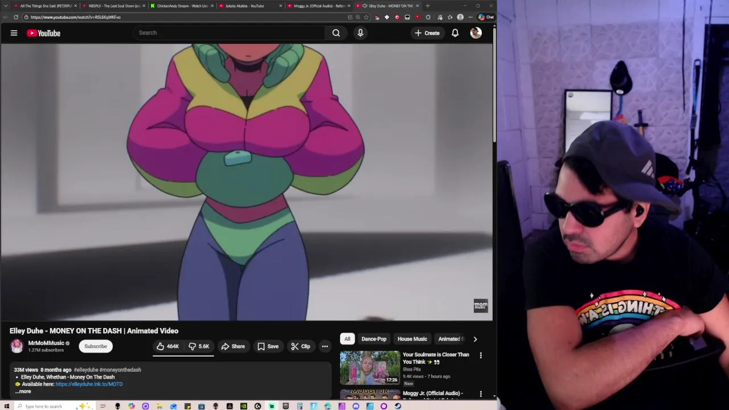Viewport: 729px width, 410px height.
Task: Reload the page
Action: (16, 17)
